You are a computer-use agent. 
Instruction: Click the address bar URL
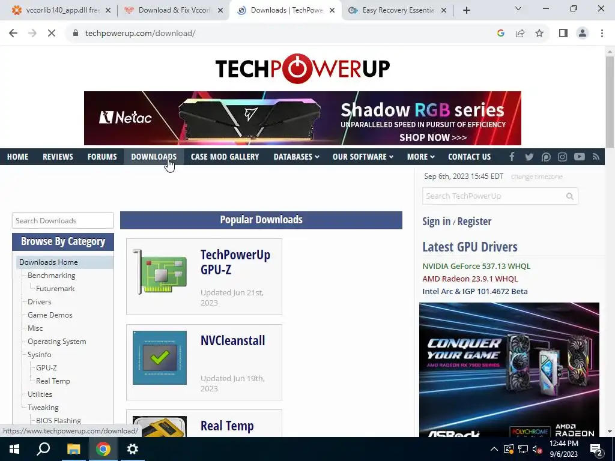(140, 34)
